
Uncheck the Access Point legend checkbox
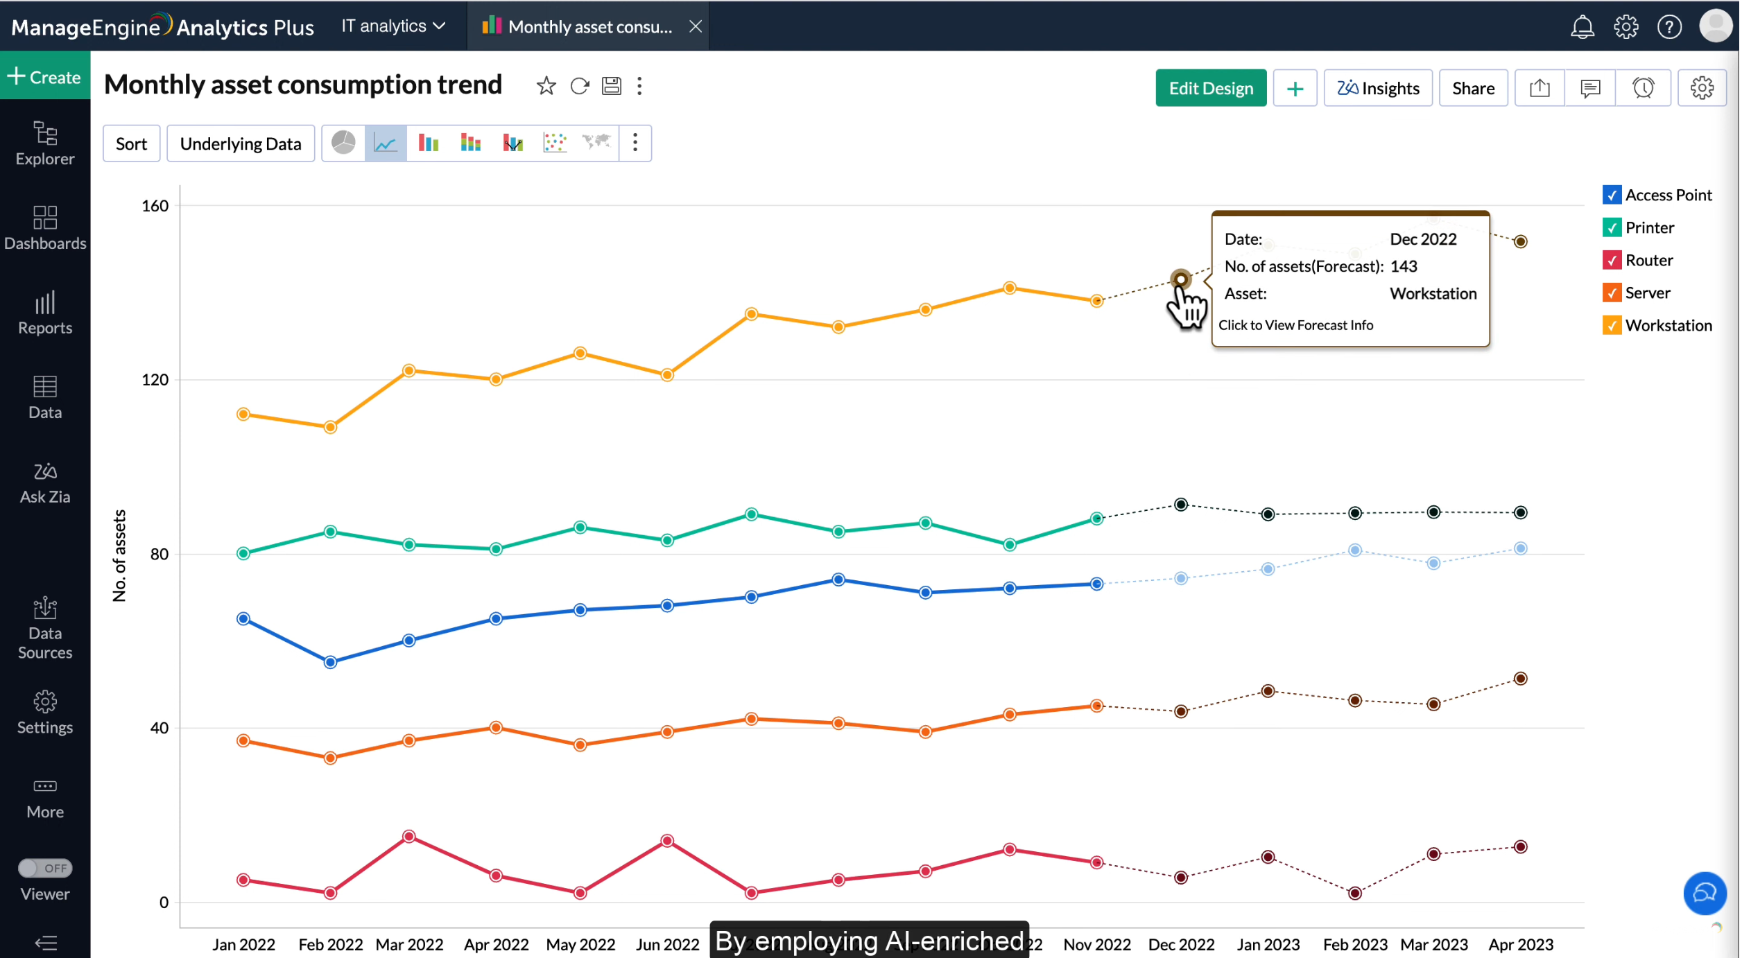[1612, 195]
